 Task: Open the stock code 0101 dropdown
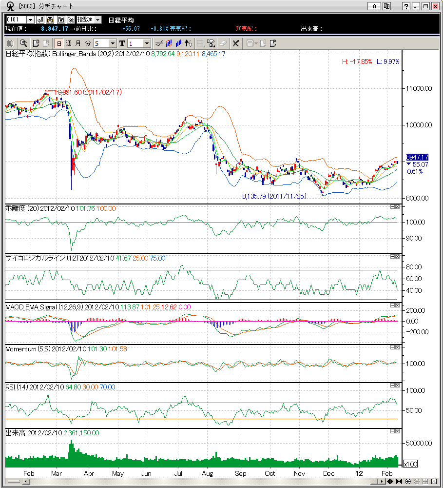[x=30, y=20]
